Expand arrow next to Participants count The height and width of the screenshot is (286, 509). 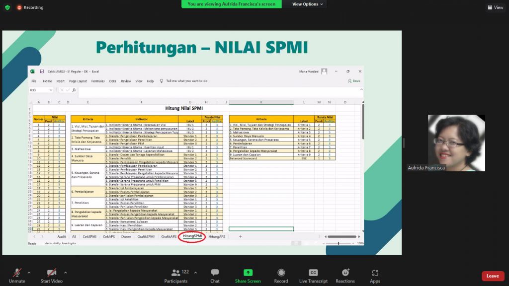195,273
